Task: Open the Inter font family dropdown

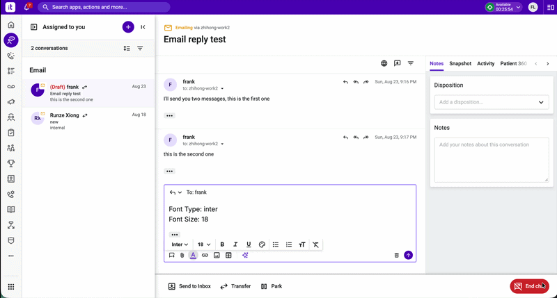Action: tap(180, 245)
